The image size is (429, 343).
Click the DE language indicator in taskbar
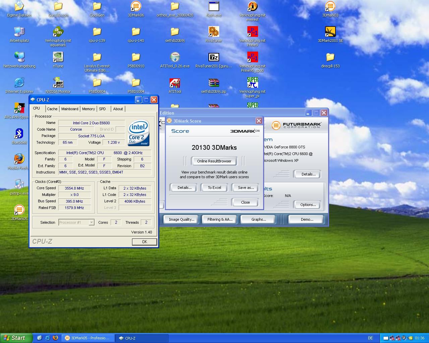(x=370, y=338)
